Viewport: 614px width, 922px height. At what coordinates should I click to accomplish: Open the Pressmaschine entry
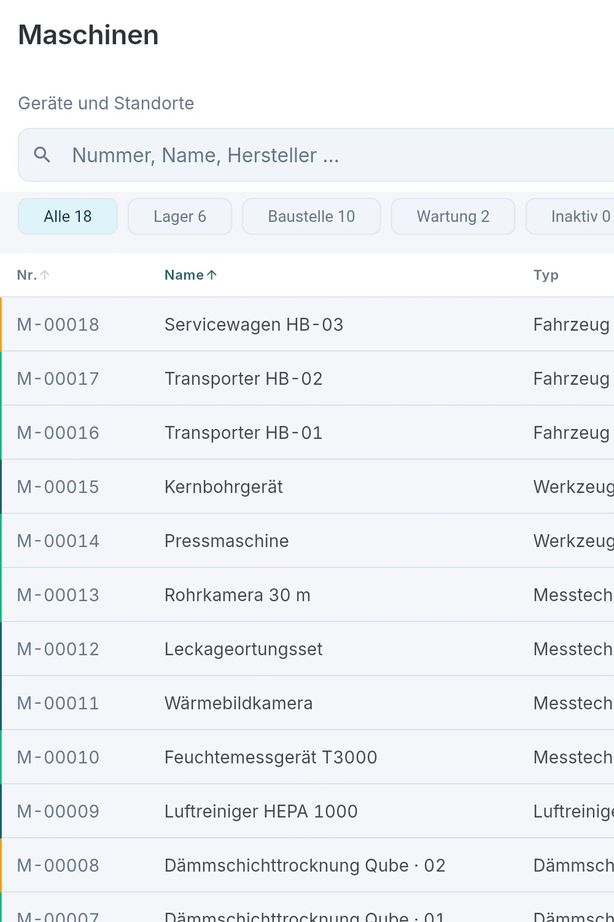click(x=227, y=541)
